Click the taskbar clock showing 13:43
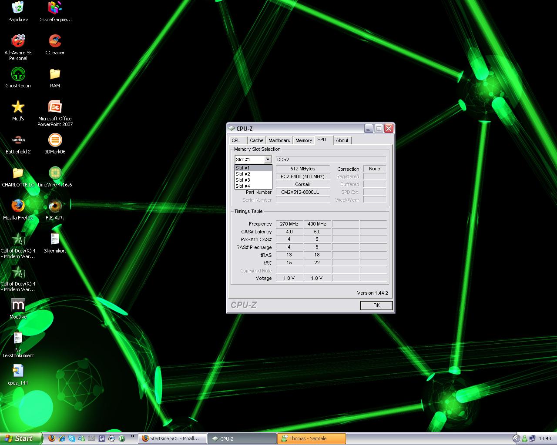This screenshot has height=445, width=557. point(545,439)
